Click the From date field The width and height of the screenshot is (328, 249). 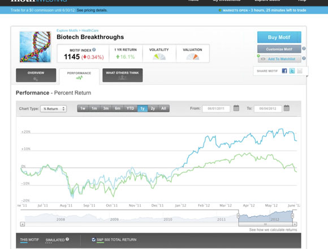[216, 108]
